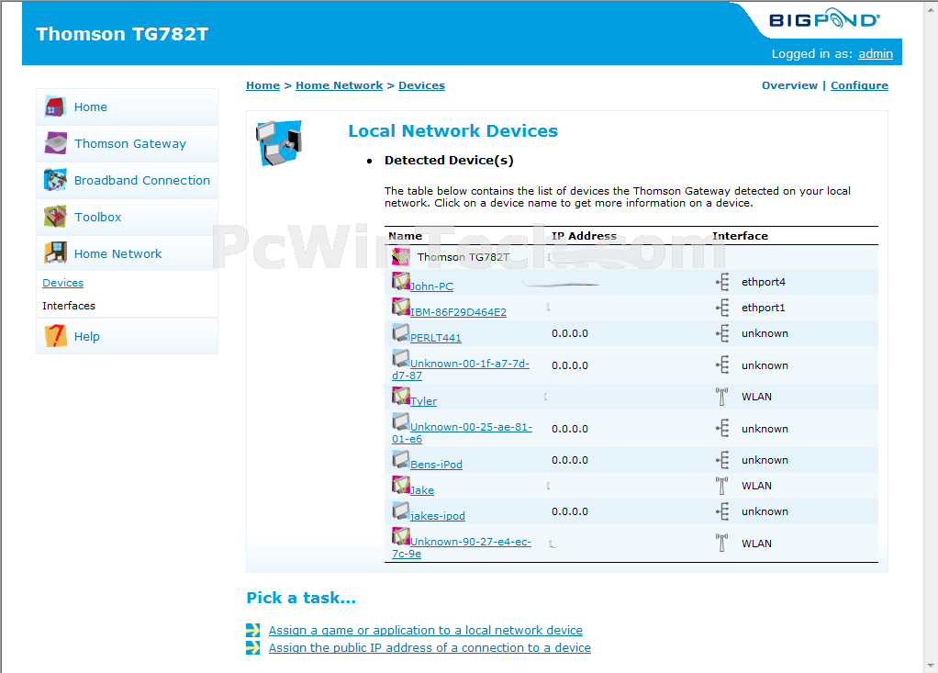Click the 0.0.0.0 address in PERLT441 row
Viewport: 938px width, 673px height.
click(569, 333)
